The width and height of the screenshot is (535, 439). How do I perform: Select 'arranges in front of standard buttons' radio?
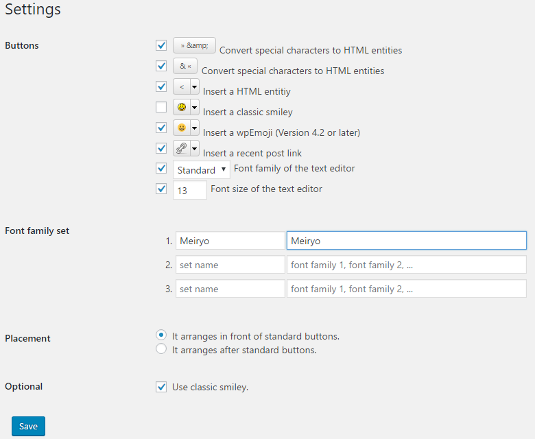click(161, 335)
